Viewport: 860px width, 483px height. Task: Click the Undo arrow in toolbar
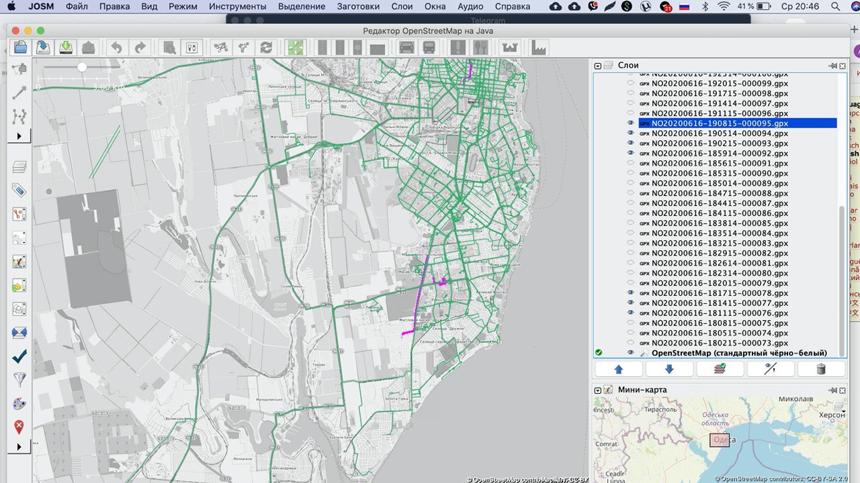coord(117,48)
